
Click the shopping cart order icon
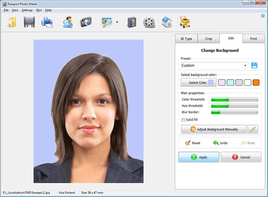[x=185, y=22]
